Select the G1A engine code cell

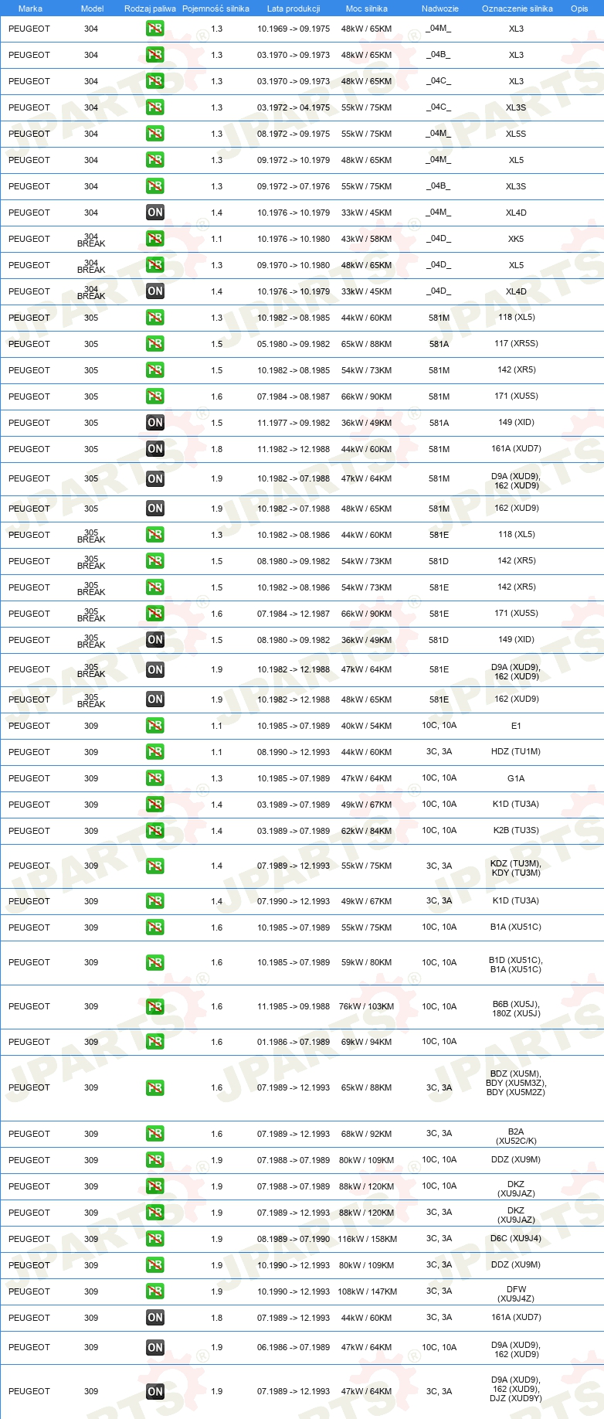[516, 778]
